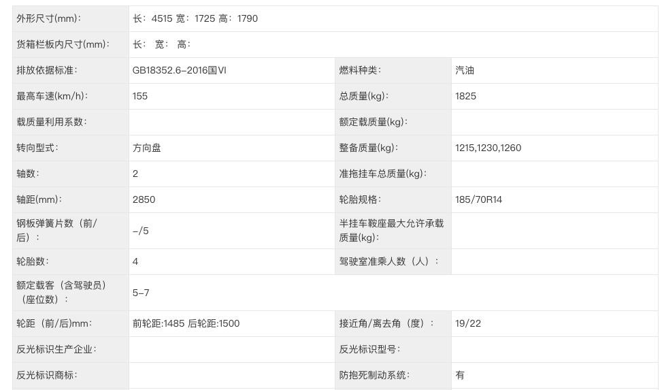Click the 轮胎数 label cell
662x390 pixels.
(33, 261)
